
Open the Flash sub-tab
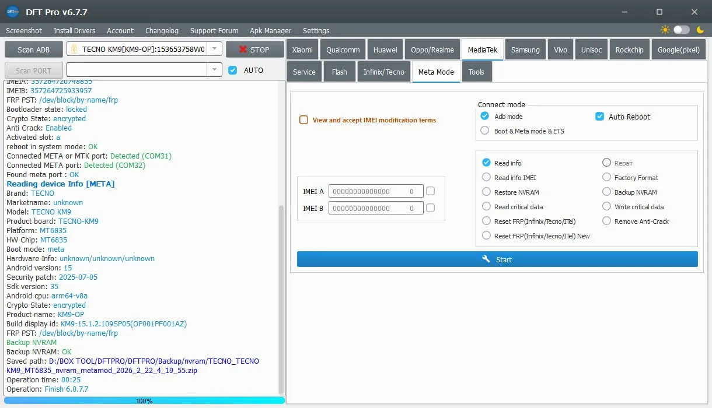pos(339,72)
